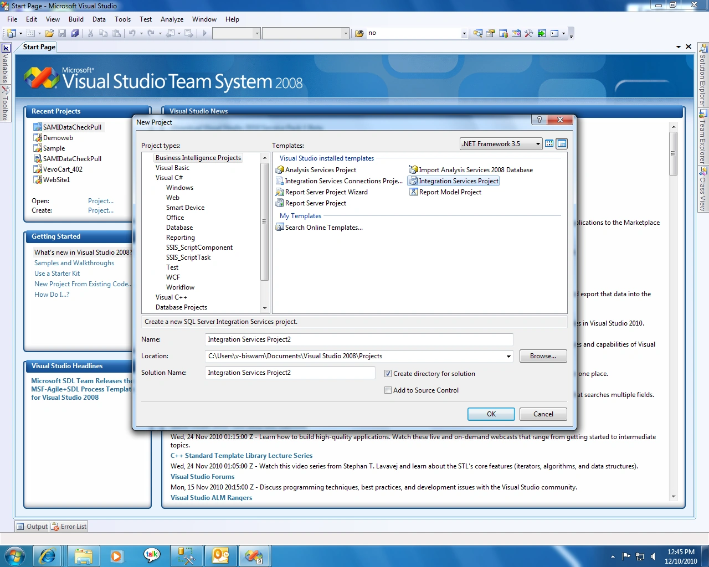Click the Save floppy disk icon
Viewport: 709px width, 567px height.
coord(62,33)
